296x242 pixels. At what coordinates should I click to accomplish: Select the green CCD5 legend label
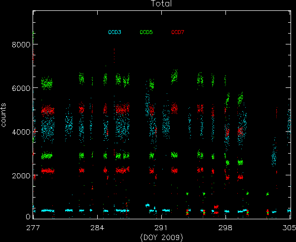(x=146, y=32)
